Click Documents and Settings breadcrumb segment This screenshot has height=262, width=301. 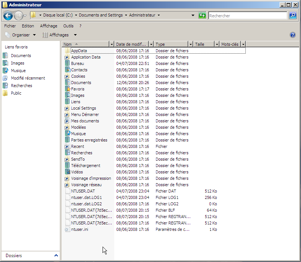click(x=101, y=15)
